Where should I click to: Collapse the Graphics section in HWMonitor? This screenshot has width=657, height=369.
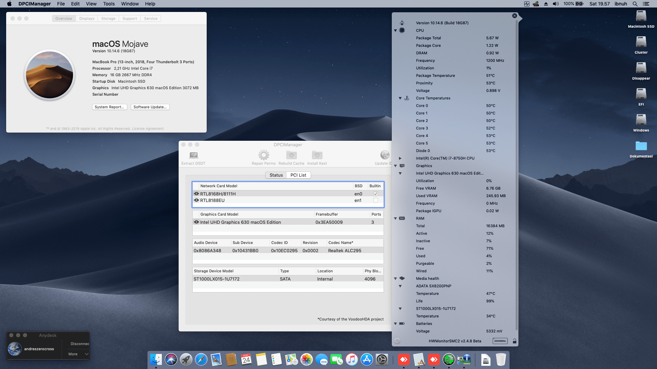(395, 166)
